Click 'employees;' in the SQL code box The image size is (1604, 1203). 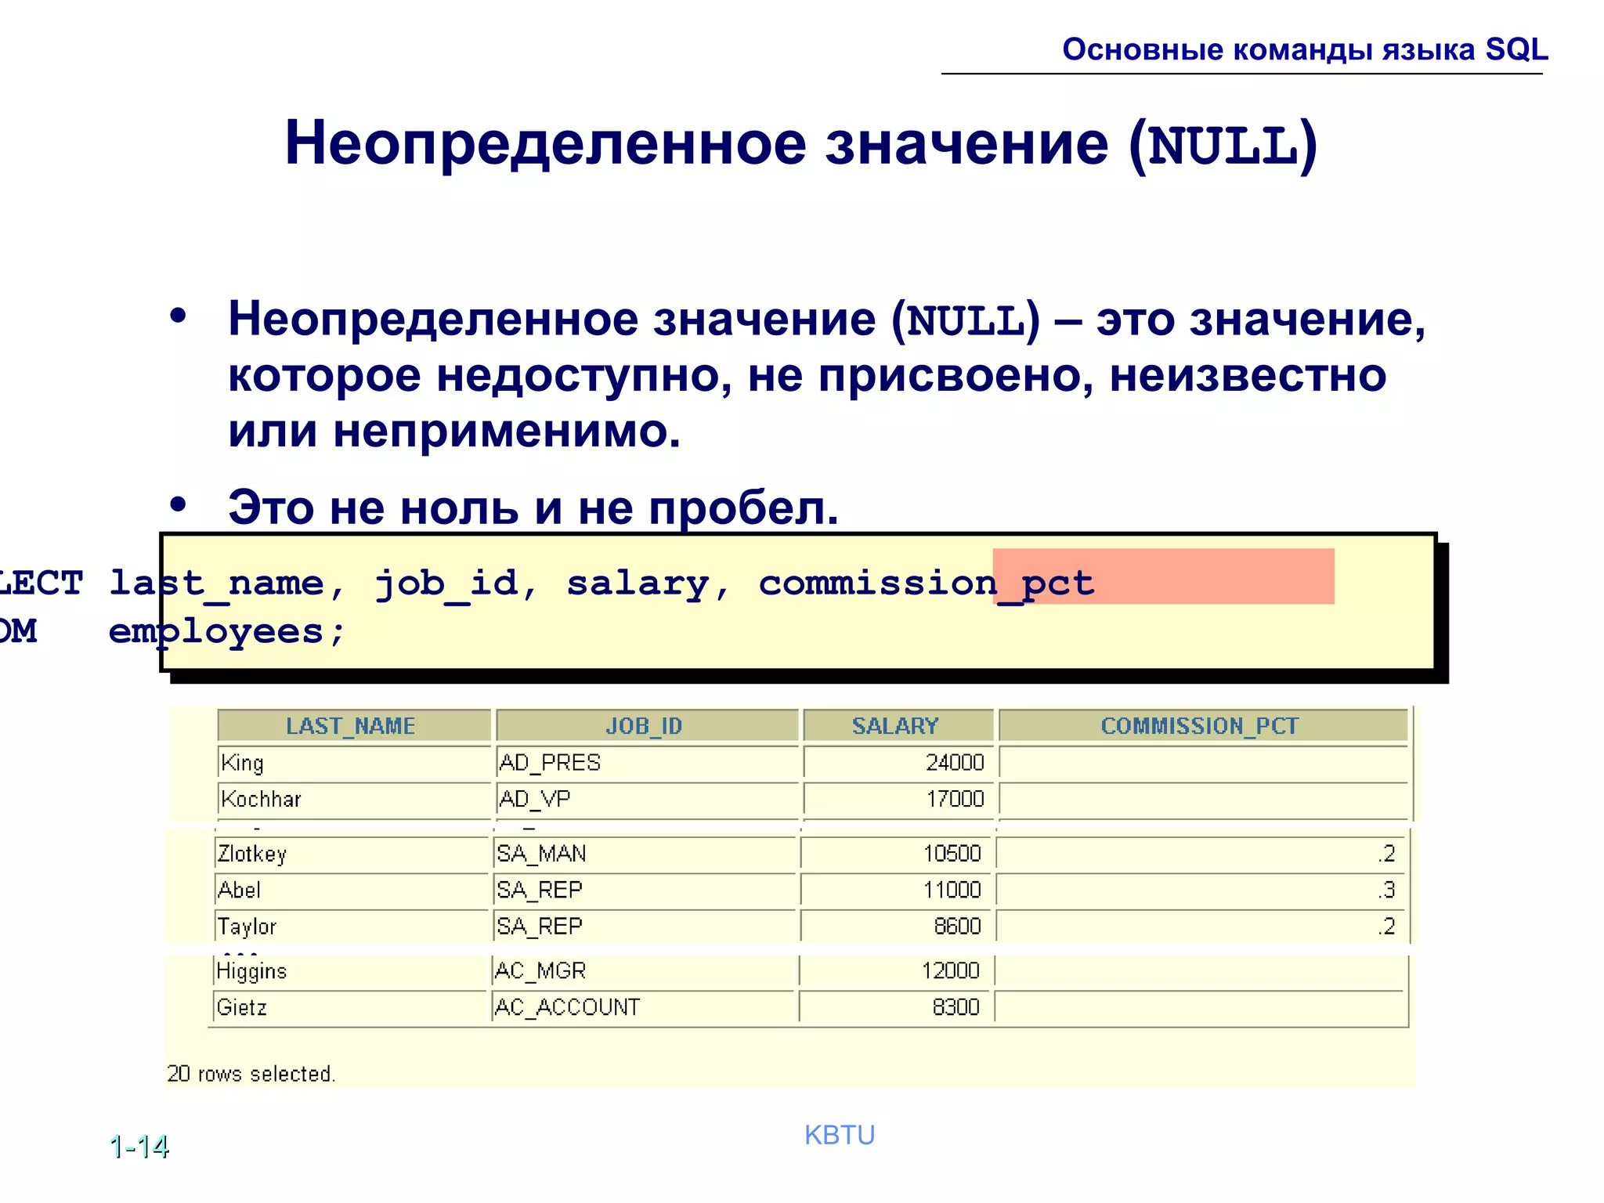(x=227, y=632)
